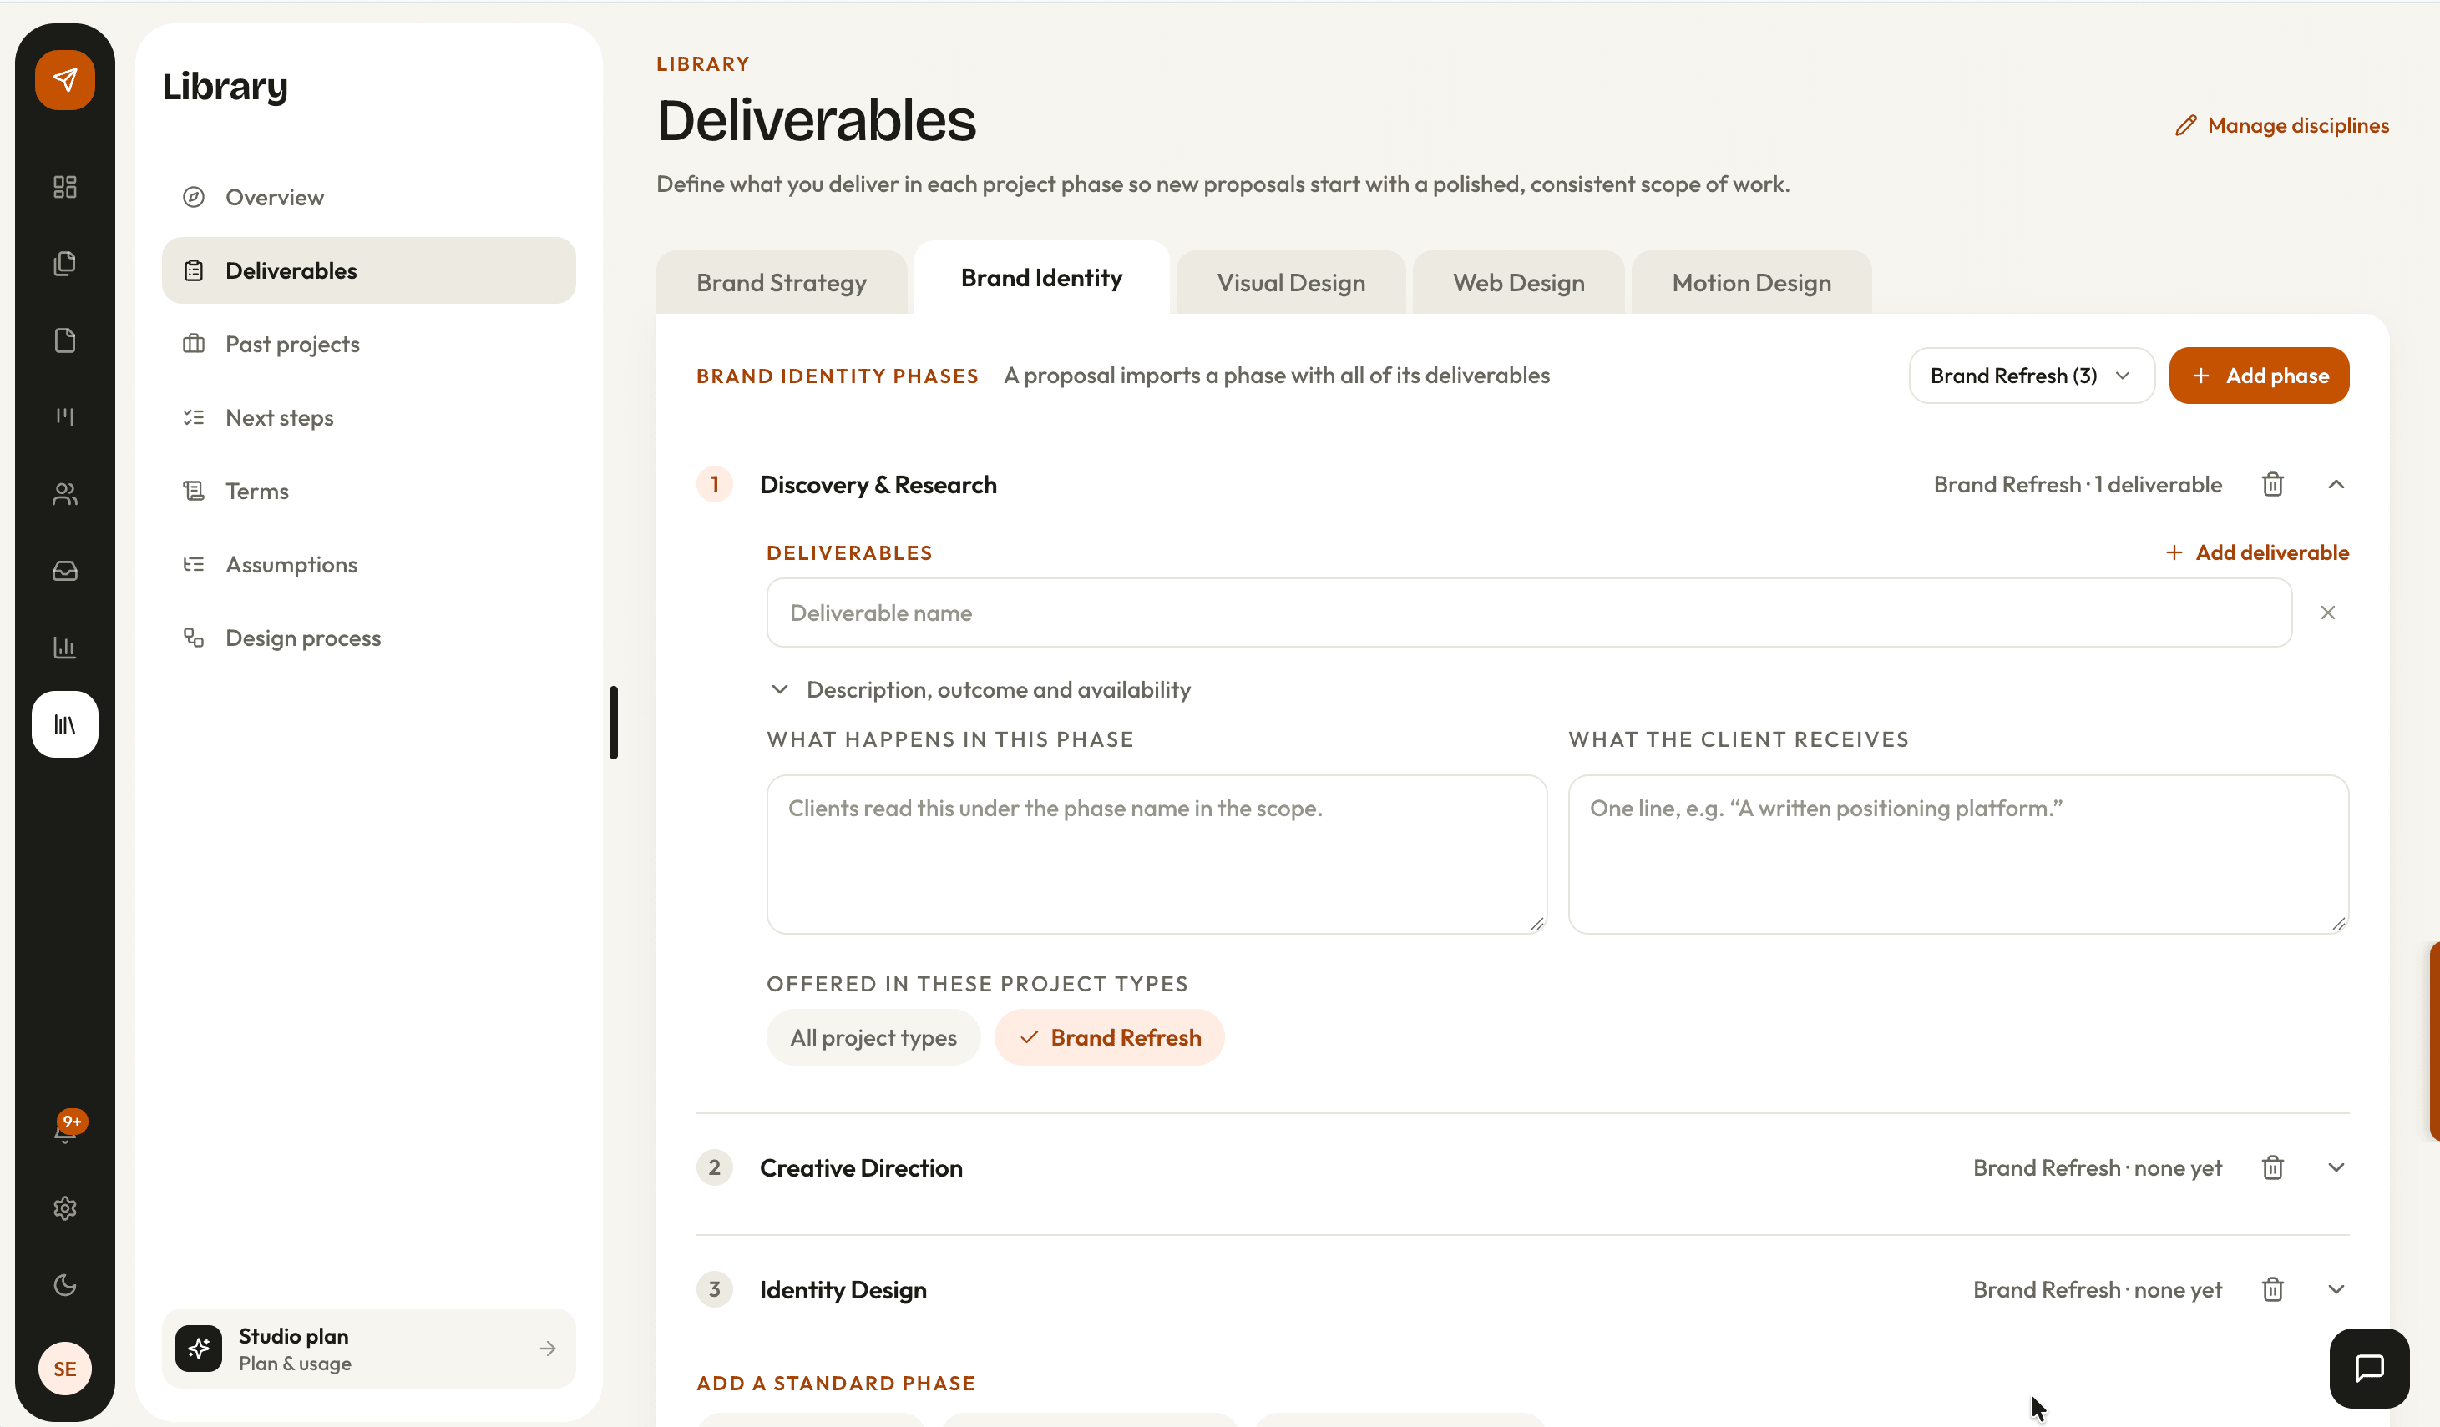Open Design process in the Library sidebar
The image size is (2440, 1427).
coord(369,638)
